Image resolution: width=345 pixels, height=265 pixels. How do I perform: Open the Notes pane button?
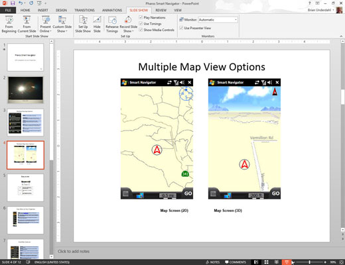point(213,262)
